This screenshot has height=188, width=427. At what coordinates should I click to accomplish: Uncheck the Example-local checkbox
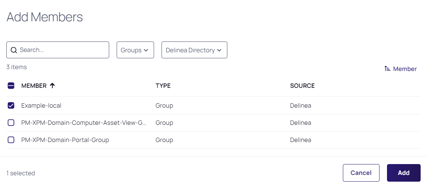(11, 105)
